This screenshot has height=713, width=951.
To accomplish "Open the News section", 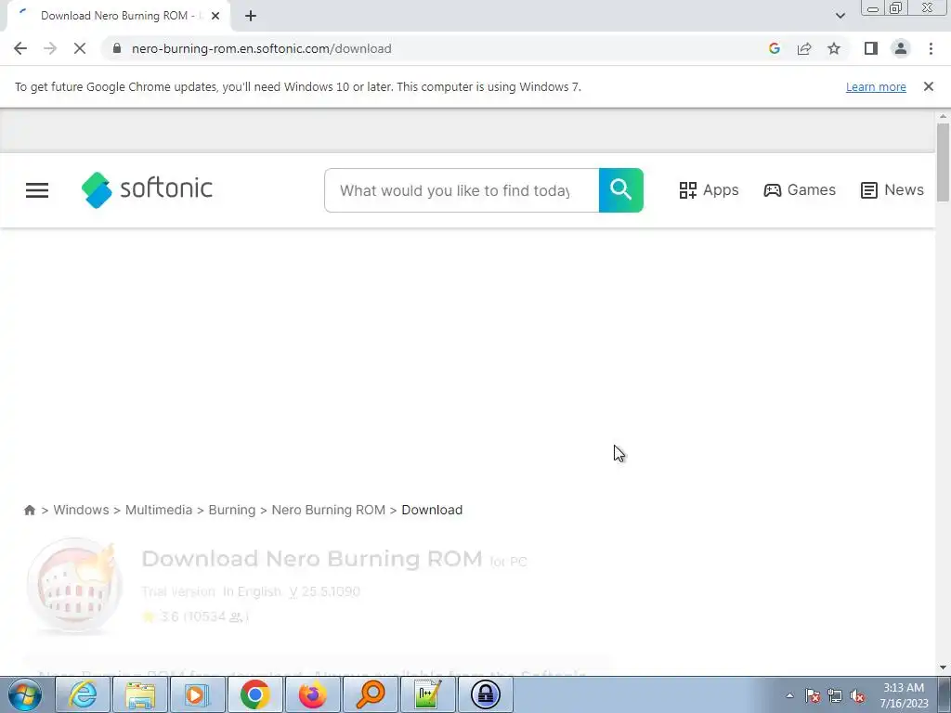I will (x=892, y=189).
